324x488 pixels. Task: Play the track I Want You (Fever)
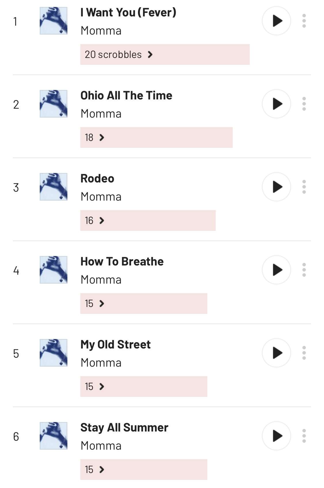(x=276, y=21)
